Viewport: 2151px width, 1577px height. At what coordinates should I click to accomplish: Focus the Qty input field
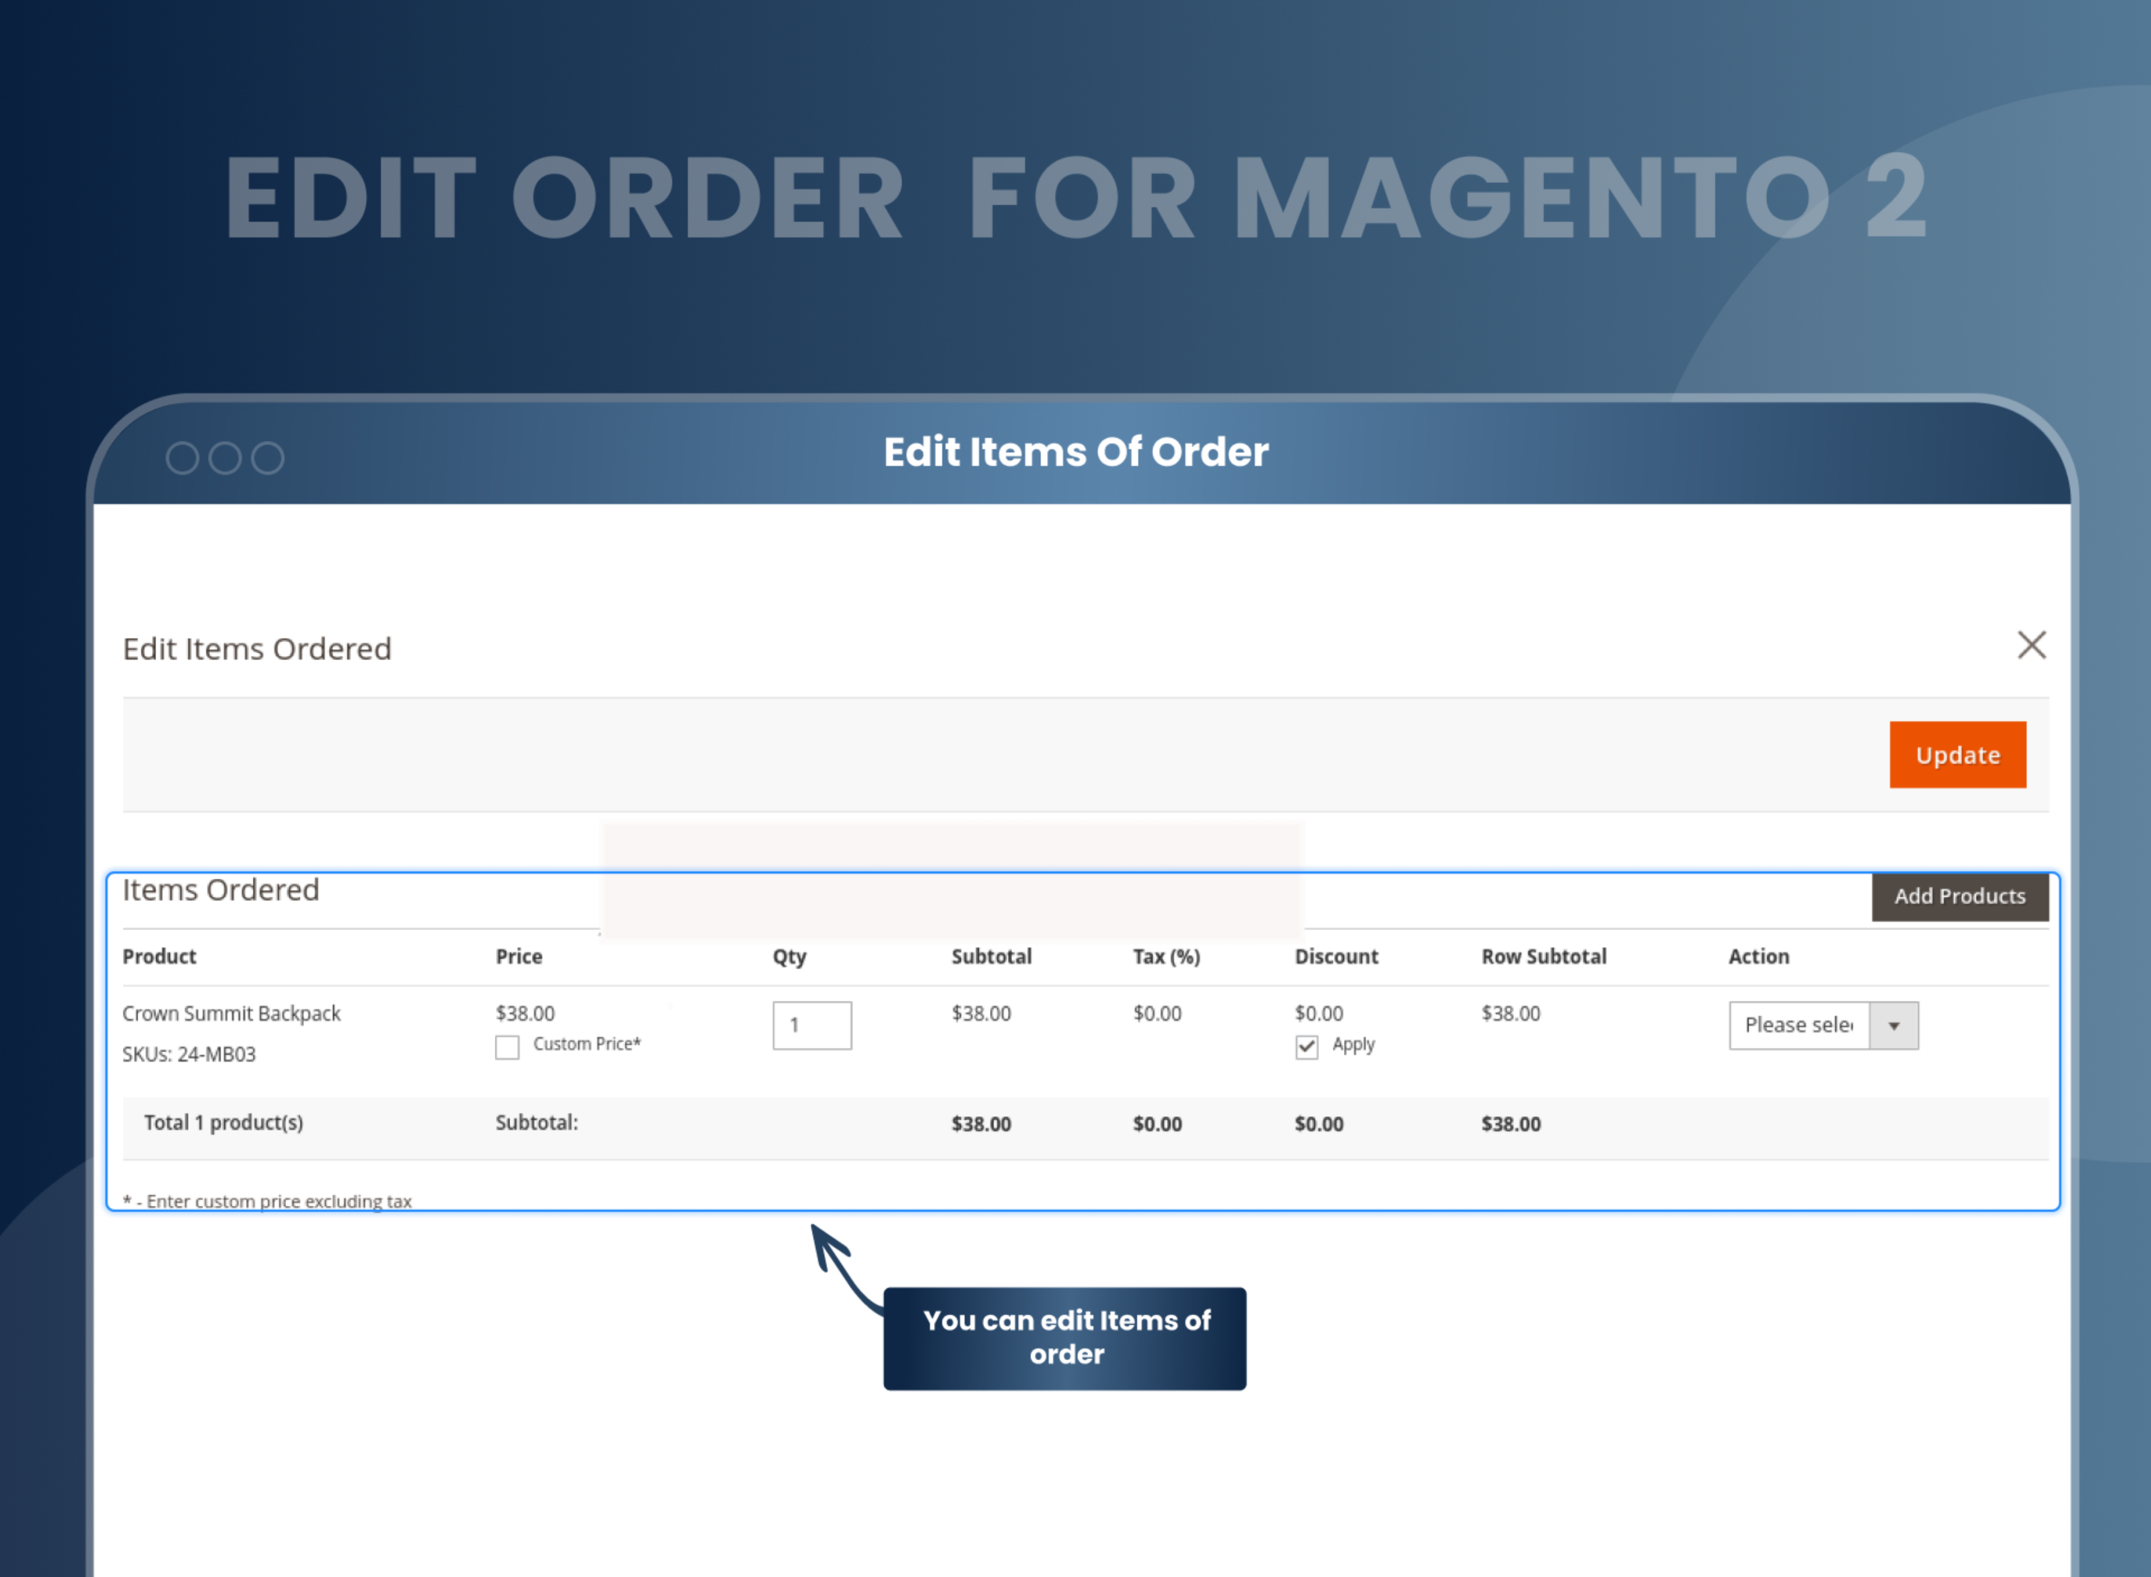(x=812, y=1025)
